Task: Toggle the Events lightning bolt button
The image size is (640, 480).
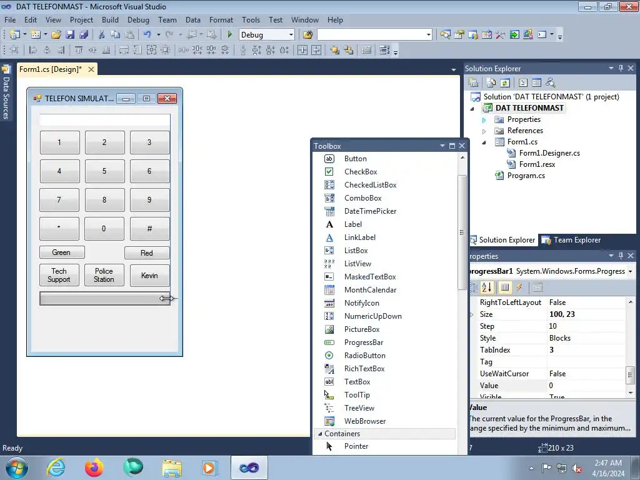Action: [x=519, y=287]
